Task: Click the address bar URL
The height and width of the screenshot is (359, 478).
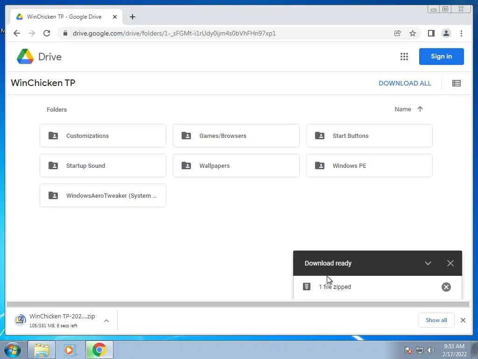Action: (x=174, y=33)
